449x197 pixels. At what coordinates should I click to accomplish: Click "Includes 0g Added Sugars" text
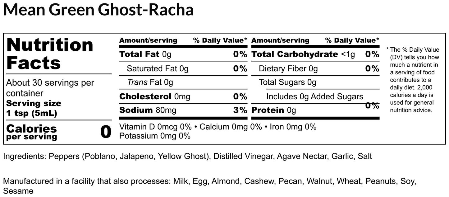click(x=314, y=96)
